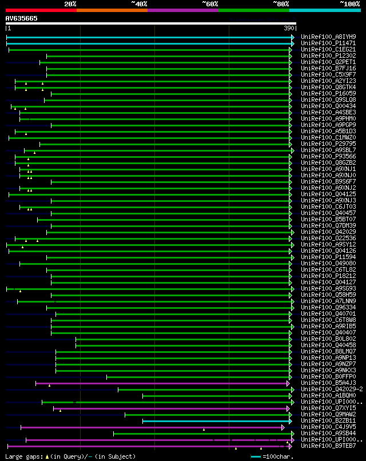
Task: Select label UniRef100_A9XNJ1
Action: click(x=328, y=169)
